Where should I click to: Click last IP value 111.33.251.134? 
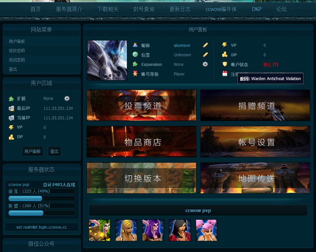click(58, 108)
